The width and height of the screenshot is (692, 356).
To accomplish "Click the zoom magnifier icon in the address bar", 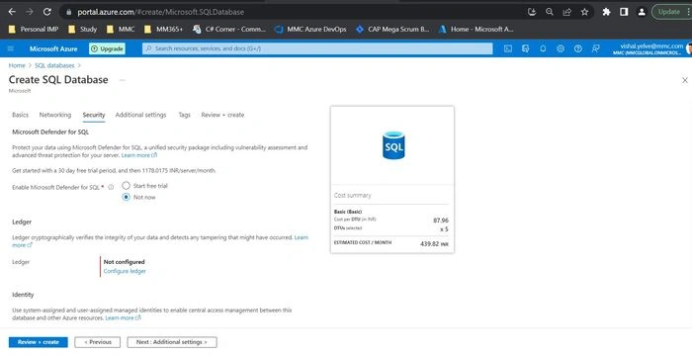I will click(x=550, y=12).
